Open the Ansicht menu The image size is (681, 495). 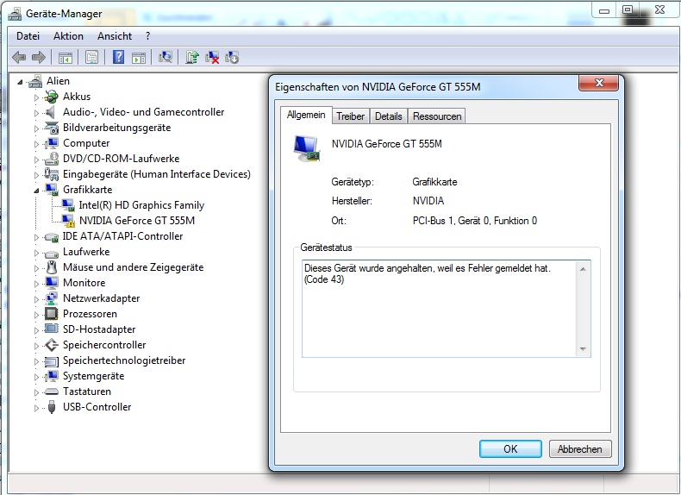tap(115, 36)
